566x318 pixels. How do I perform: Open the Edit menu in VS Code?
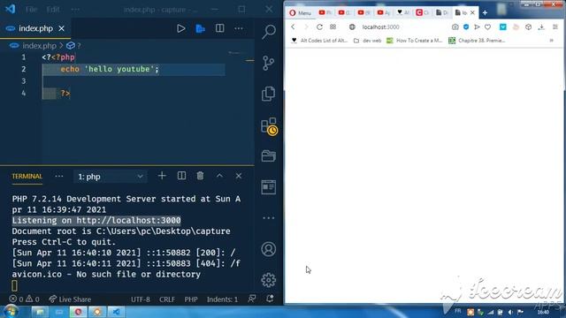[53, 10]
